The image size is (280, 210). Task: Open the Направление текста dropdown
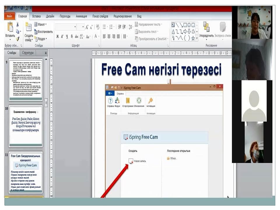148,24
